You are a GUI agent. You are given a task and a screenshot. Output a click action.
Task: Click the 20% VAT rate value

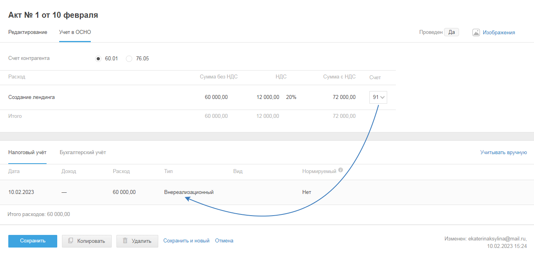[x=291, y=97]
